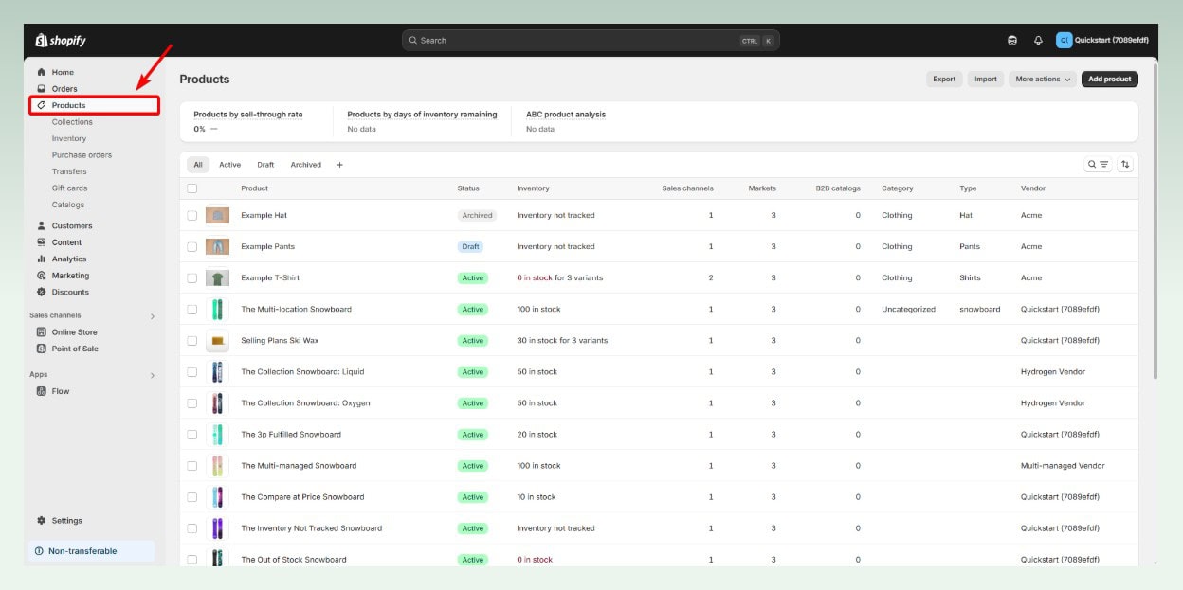Open the Sidekick assistant icon near the bell
Viewport: 1183px width, 590px height.
pos(1012,41)
